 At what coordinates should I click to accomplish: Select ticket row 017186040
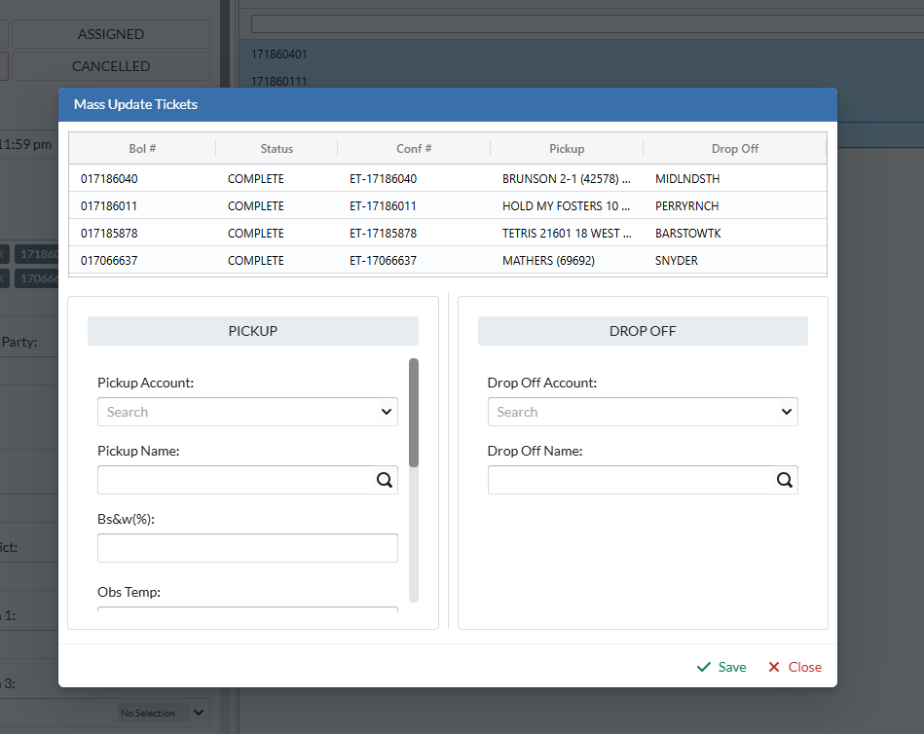(448, 178)
